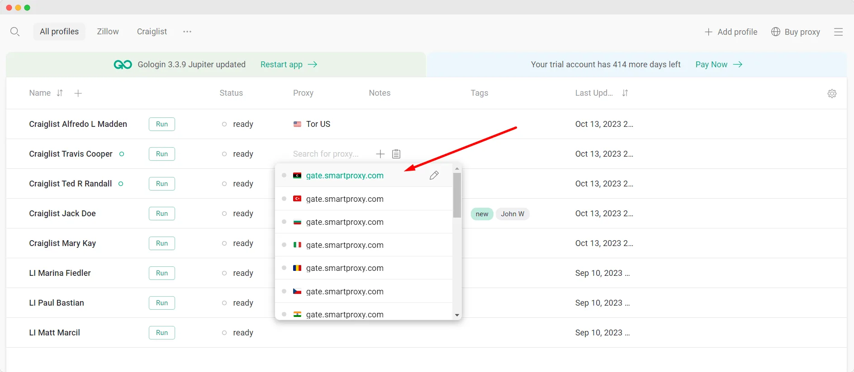Run Craiglist Mary Kay profile
This screenshot has width=854, height=372.
pyautogui.click(x=162, y=243)
